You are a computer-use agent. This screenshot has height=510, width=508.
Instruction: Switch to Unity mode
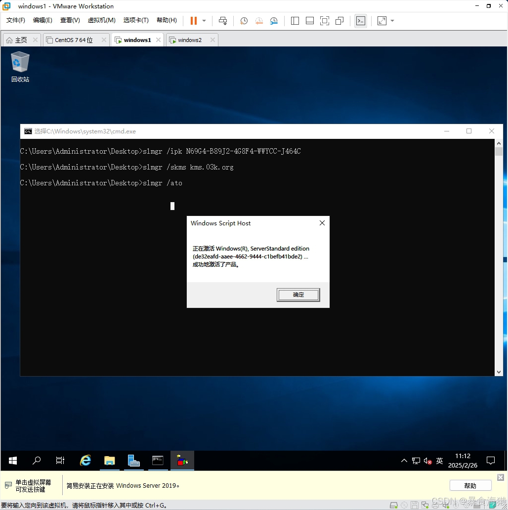[339, 21]
